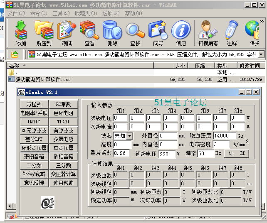This screenshot has height=223, width=267.
Task: Click the 扫描病毒 (Virus scan) icon
Action: point(208,33)
